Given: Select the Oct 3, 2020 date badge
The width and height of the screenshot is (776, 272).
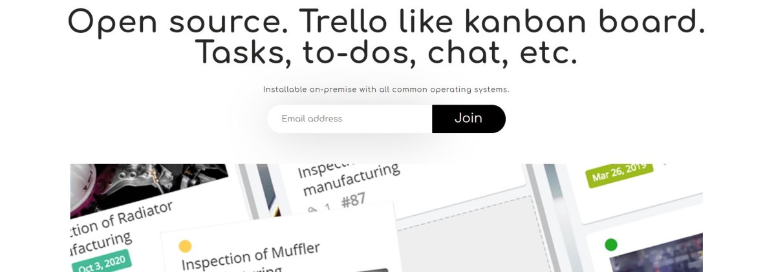Looking at the screenshot, I should 101,262.
